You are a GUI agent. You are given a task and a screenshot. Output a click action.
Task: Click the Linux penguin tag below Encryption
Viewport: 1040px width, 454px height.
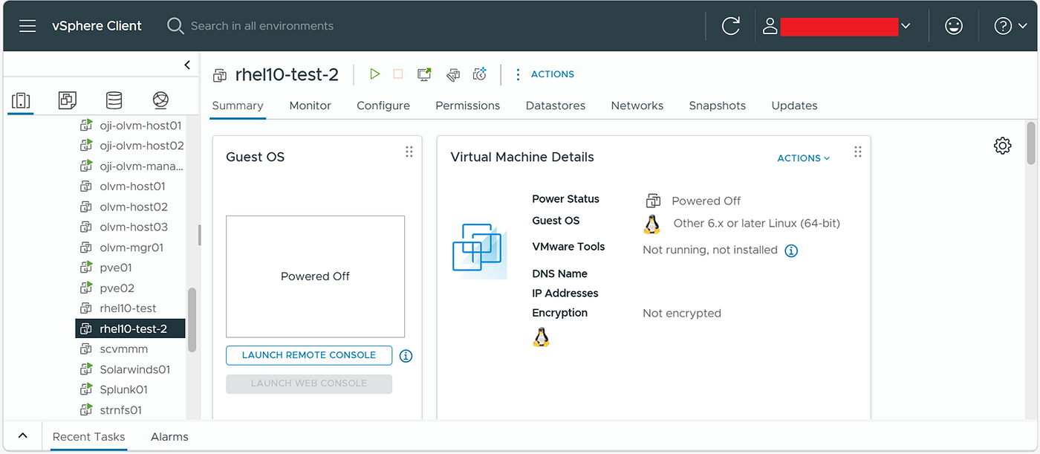click(x=542, y=338)
